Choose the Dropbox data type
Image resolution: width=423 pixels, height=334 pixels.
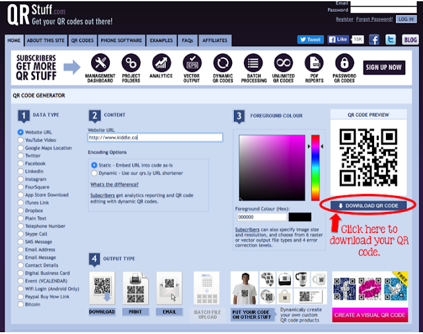tap(20, 211)
